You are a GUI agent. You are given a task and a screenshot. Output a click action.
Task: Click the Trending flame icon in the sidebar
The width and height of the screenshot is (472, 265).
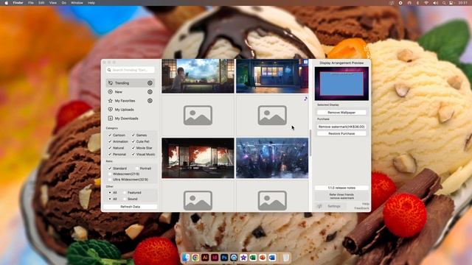[111, 83]
